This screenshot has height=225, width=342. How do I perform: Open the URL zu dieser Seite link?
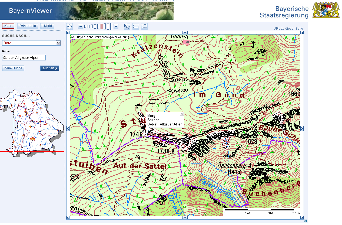coord(288,29)
